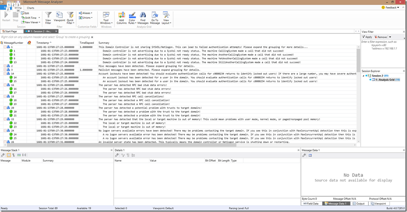Viewport: 407px width, 212px height.
Task: Select the 'Mailslot messages have been detected' row
Action: click(179, 70)
